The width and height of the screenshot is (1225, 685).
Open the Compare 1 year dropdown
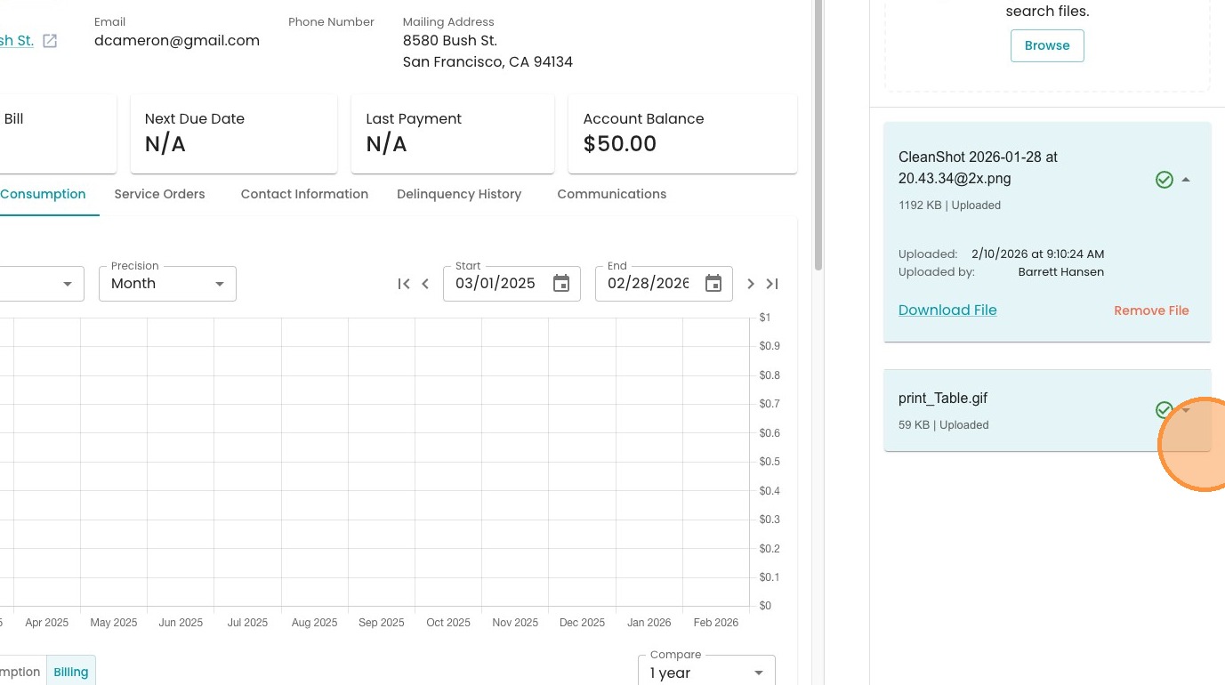tap(706, 673)
